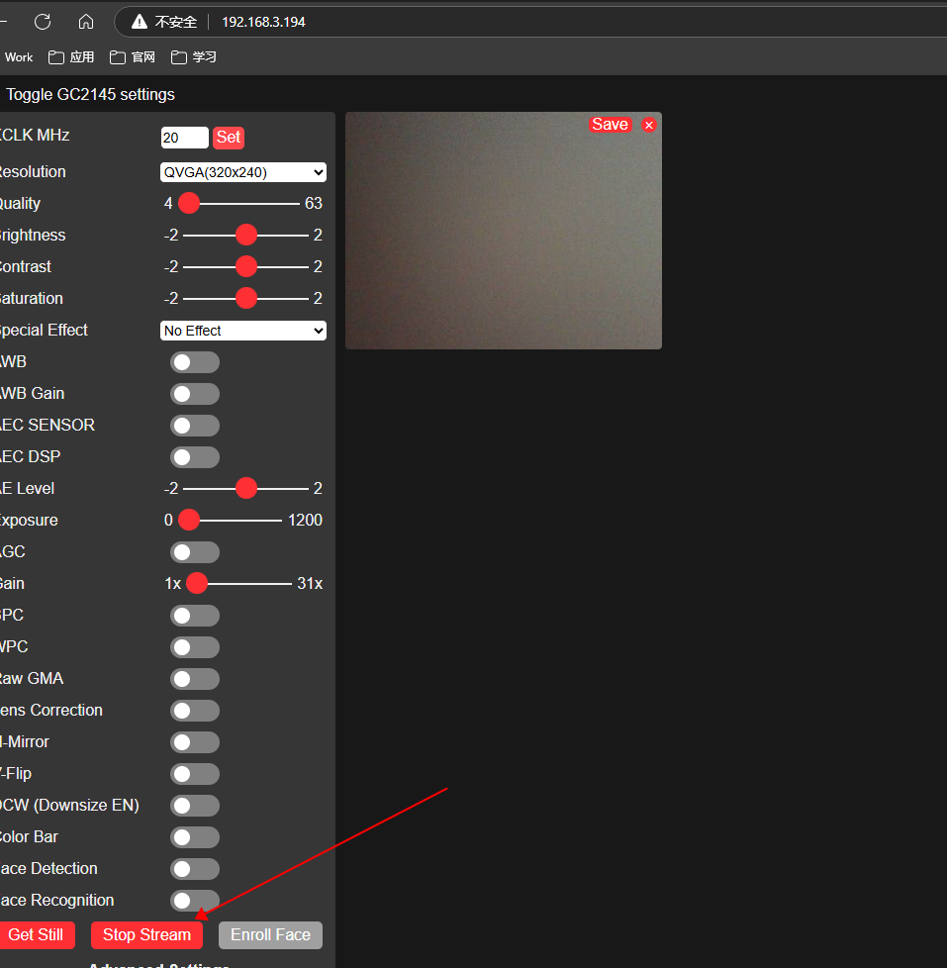
Task: Open the Special Effect dropdown
Action: (243, 331)
